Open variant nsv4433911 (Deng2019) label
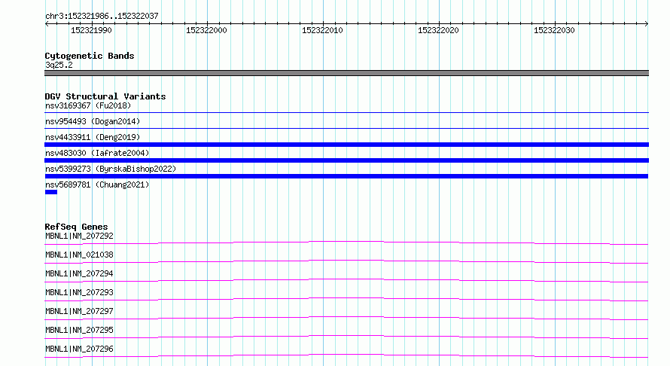The image size is (670, 366). (93, 137)
